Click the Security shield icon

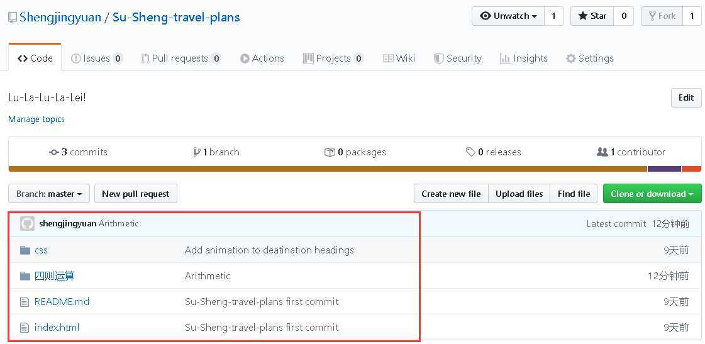(438, 58)
